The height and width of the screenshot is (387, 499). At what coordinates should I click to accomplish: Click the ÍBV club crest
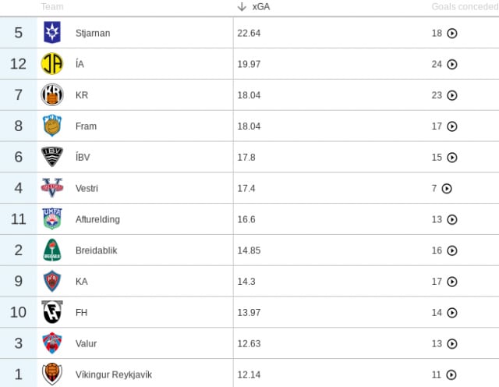click(x=52, y=157)
